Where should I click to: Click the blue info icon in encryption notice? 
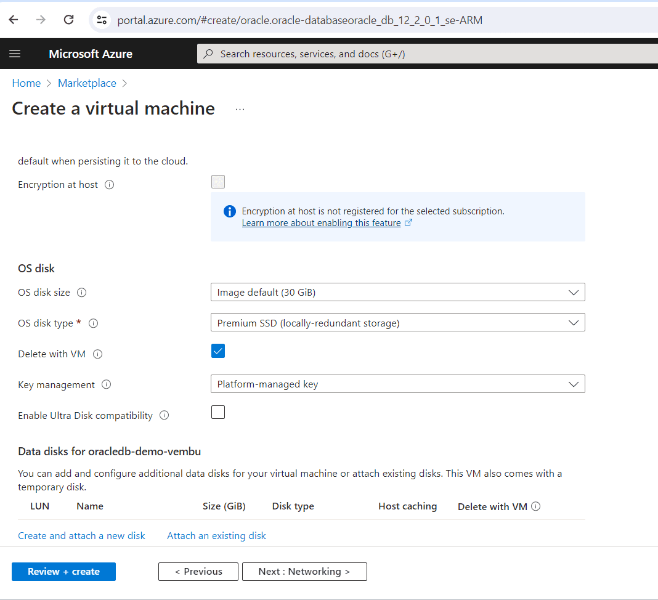pos(230,211)
